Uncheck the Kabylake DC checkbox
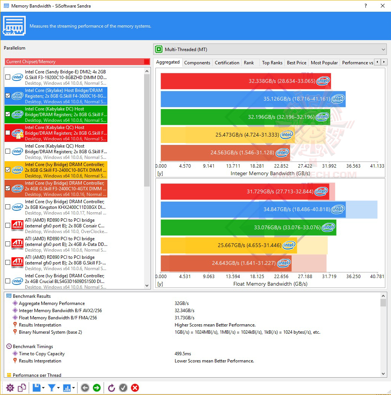Viewport: 391px width, 395px height. [8, 114]
